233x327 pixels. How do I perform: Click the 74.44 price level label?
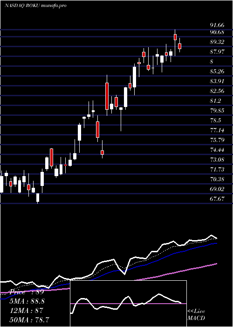point(217,150)
